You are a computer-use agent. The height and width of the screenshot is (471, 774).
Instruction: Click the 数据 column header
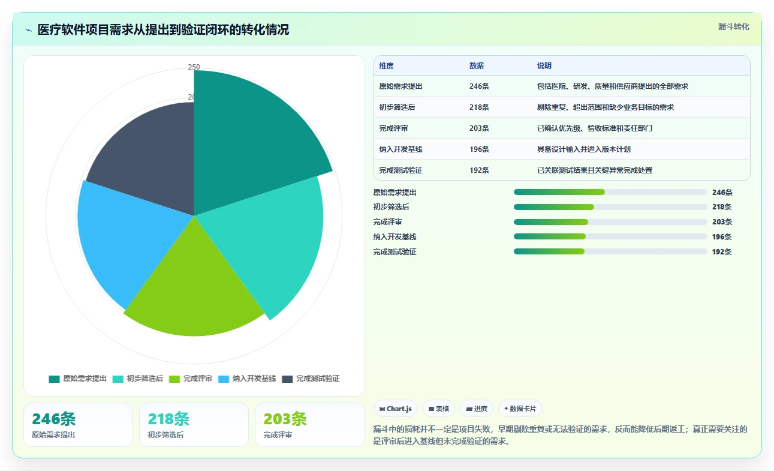(x=477, y=66)
